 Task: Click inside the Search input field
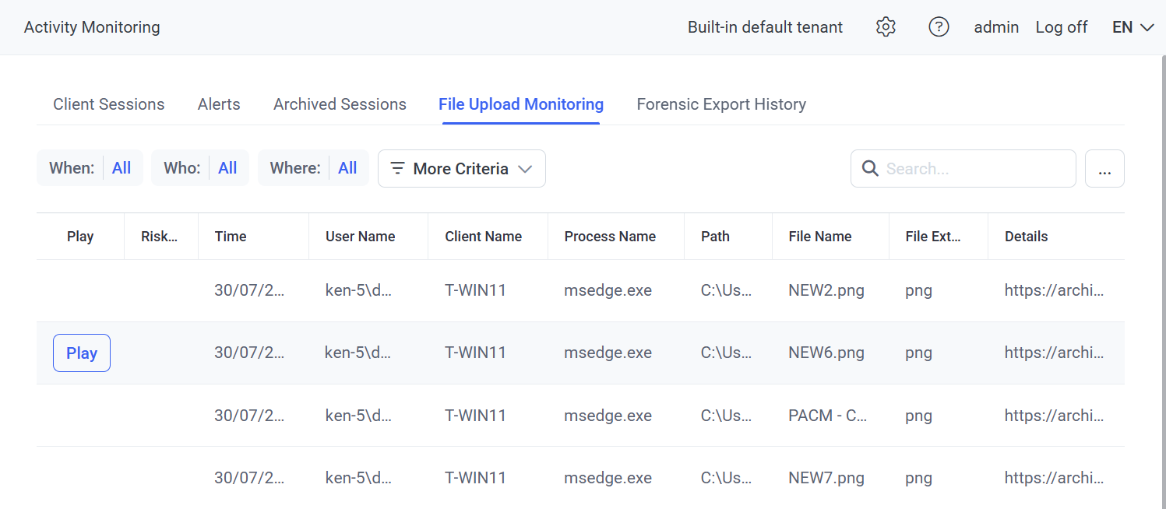(x=974, y=169)
